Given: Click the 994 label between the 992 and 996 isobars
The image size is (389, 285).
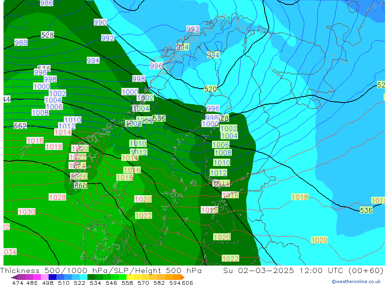Looking at the screenshot, I should click(93, 61).
